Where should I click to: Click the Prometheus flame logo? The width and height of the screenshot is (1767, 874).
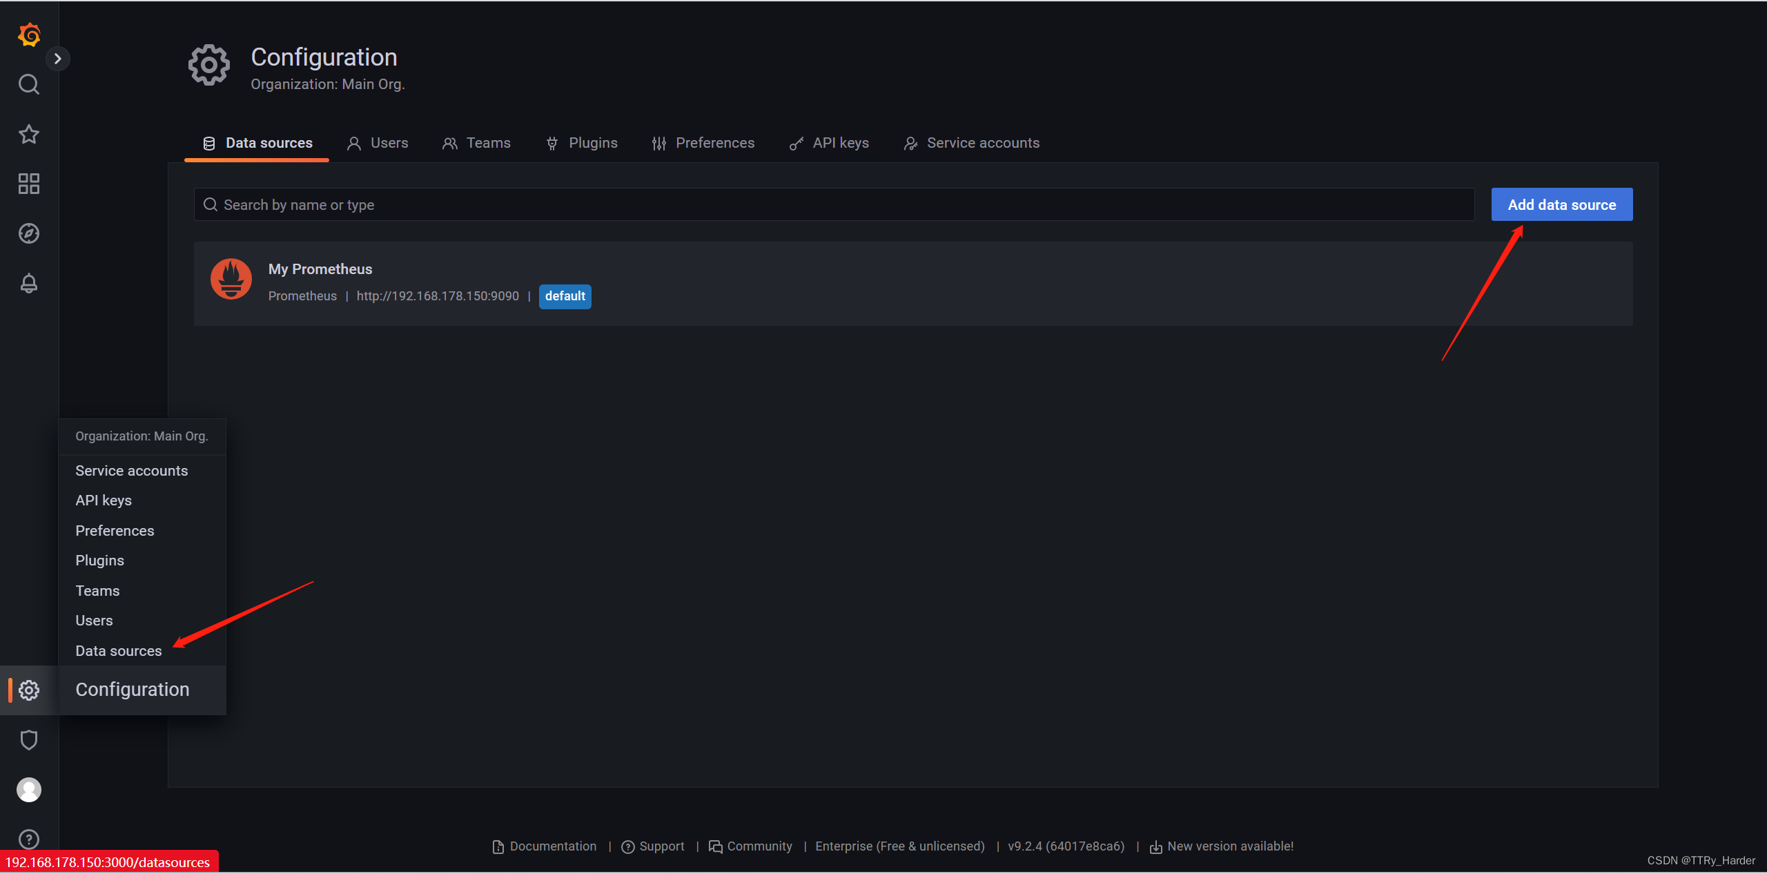[x=231, y=279]
